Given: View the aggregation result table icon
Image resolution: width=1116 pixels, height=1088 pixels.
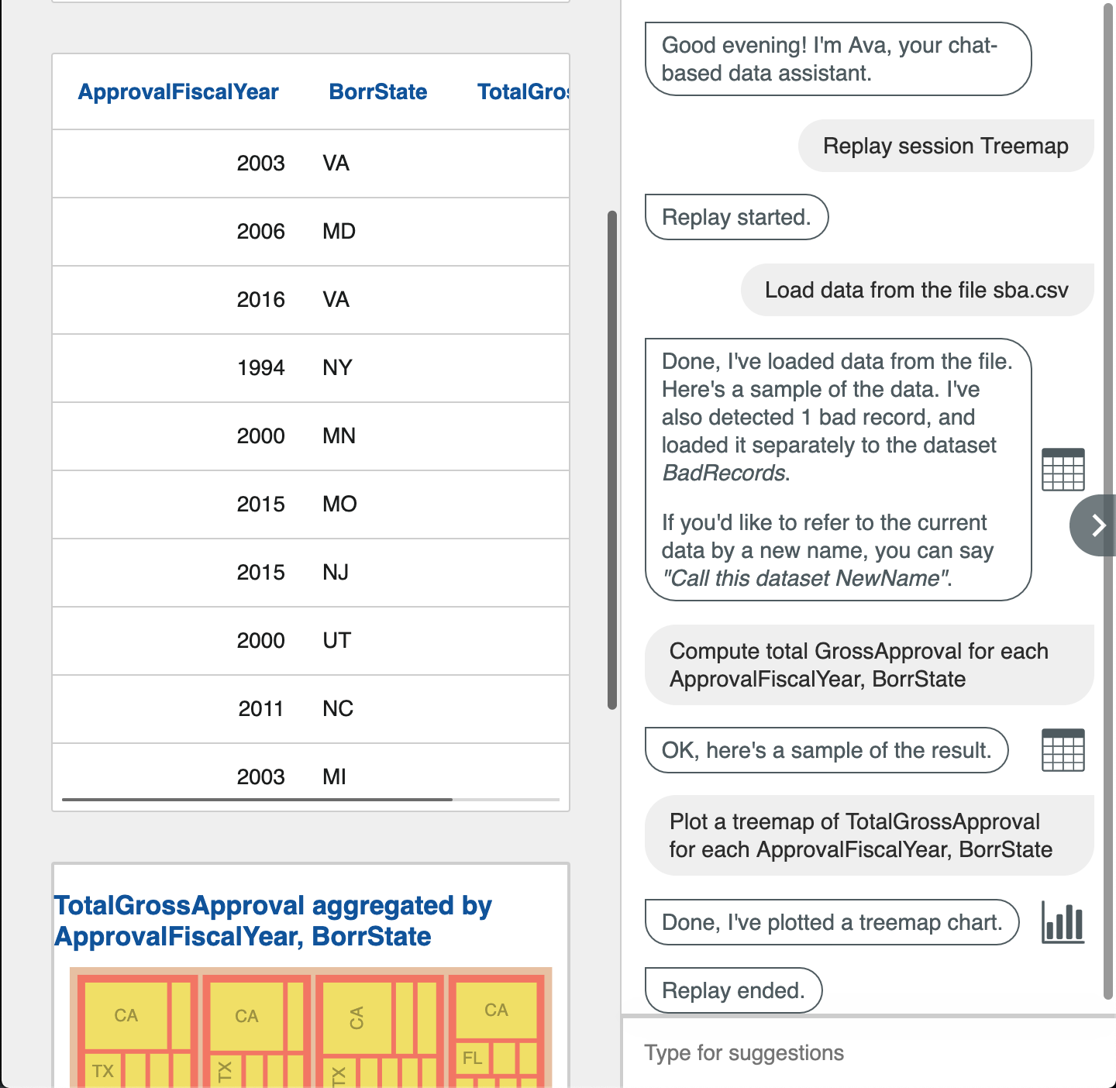Looking at the screenshot, I should point(1063,750).
